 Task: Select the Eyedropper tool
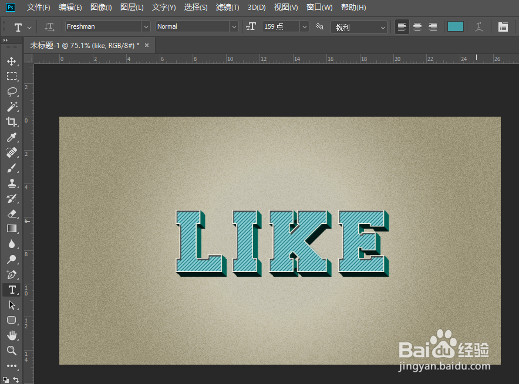click(x=12, y=137)
